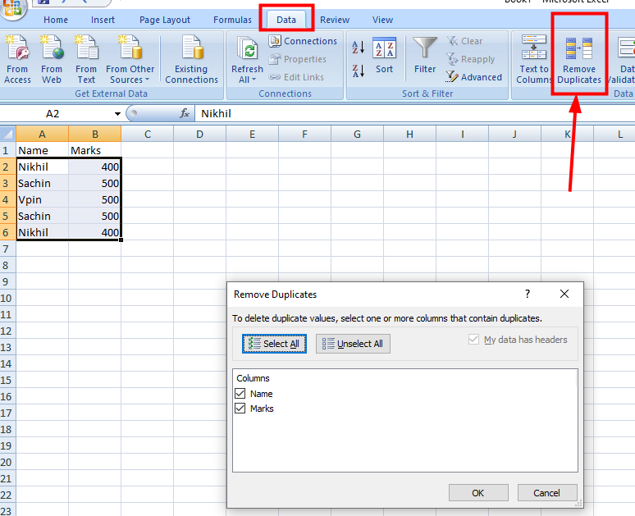Click cell B2 containing 400

coord(95,167)
